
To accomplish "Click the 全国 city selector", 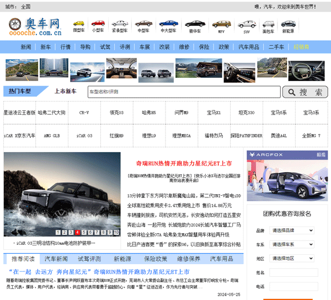I will tap(25, 7).
